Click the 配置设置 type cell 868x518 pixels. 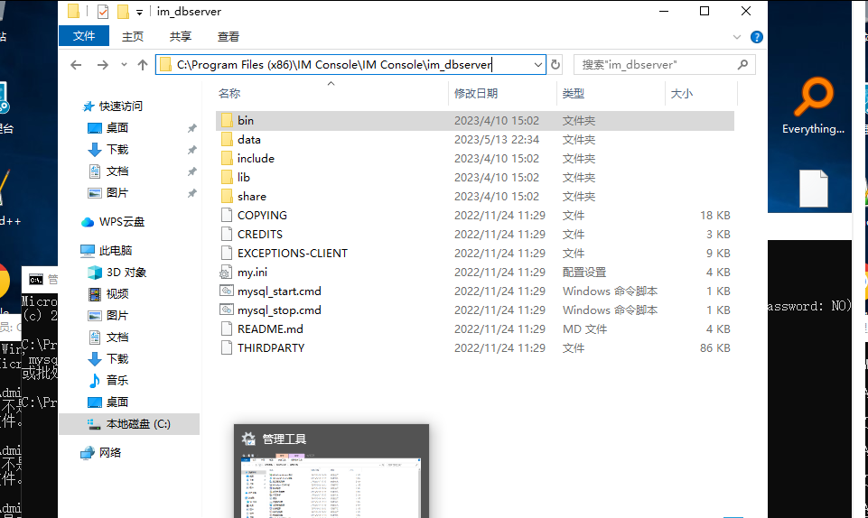[x=584, y=273]
